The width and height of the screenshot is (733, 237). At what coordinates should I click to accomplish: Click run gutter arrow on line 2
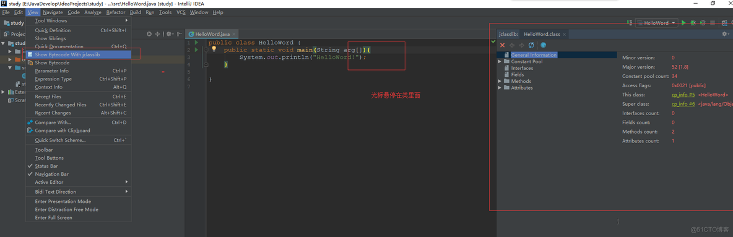(196, 49)
